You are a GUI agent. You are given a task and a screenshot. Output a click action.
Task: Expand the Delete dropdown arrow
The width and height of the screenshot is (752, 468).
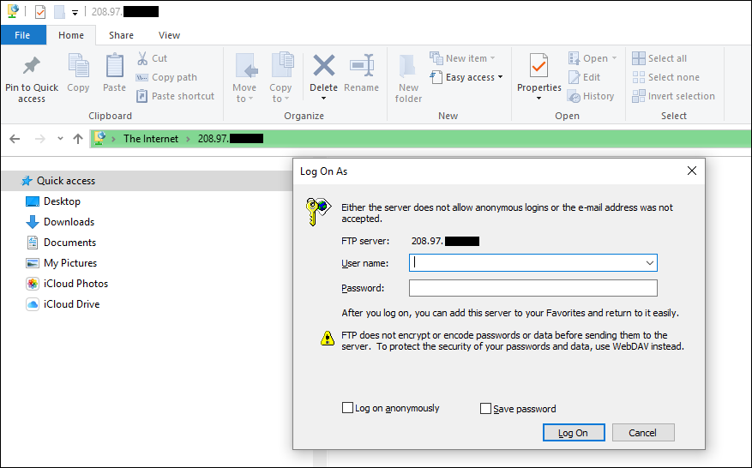[x=324, y=99]
